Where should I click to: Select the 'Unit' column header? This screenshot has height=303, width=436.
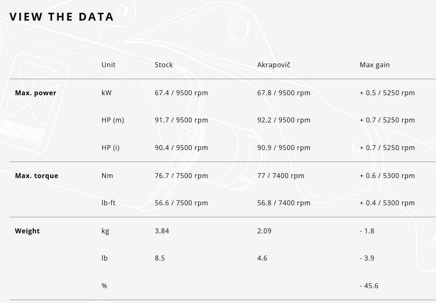click(108, 65)
